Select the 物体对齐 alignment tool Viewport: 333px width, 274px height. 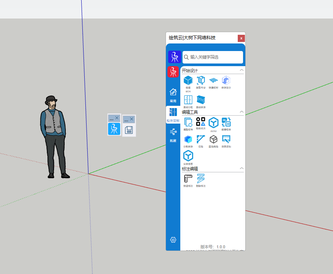point(201,122)
